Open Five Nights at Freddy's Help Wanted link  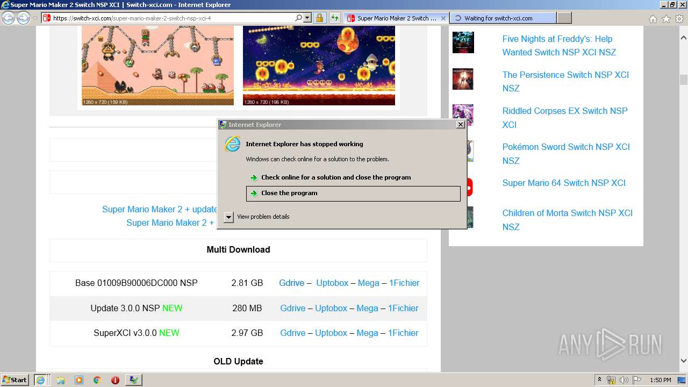(x=559, y=46)
